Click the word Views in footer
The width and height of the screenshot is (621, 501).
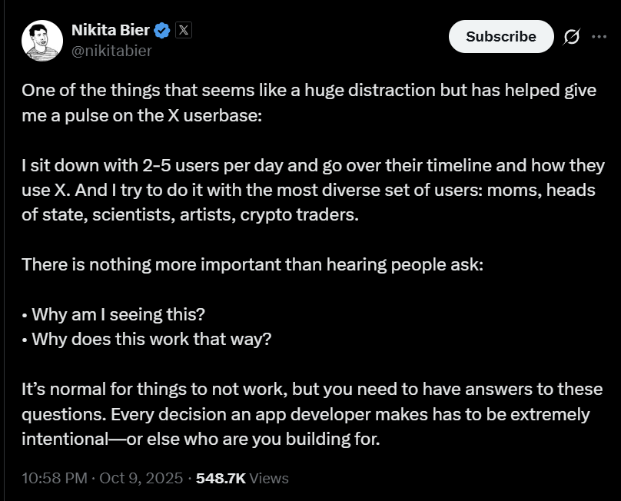pyautogui.click(x=269, y=478)
